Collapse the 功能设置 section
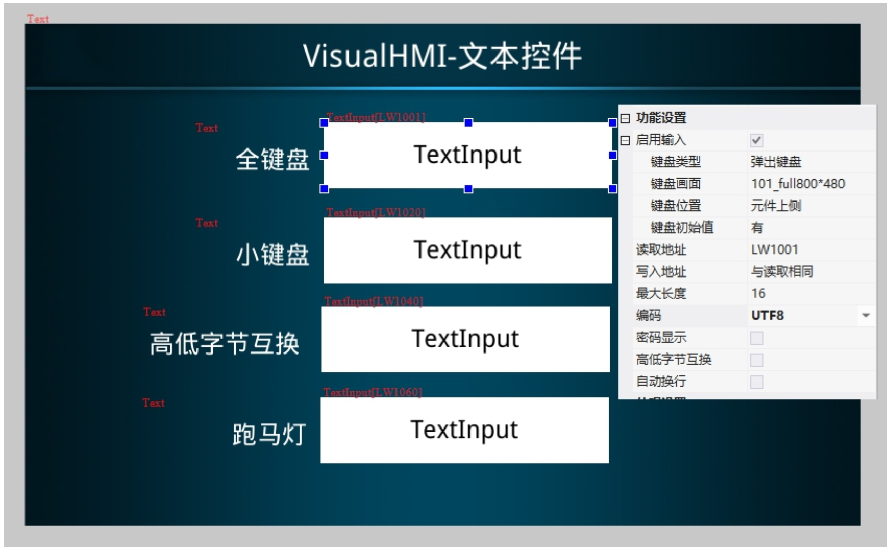Viewport: 892px width, 554px height. 626,119
